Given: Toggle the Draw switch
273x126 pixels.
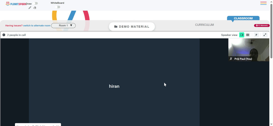Looking at the screenshot, I should point(35,3).
